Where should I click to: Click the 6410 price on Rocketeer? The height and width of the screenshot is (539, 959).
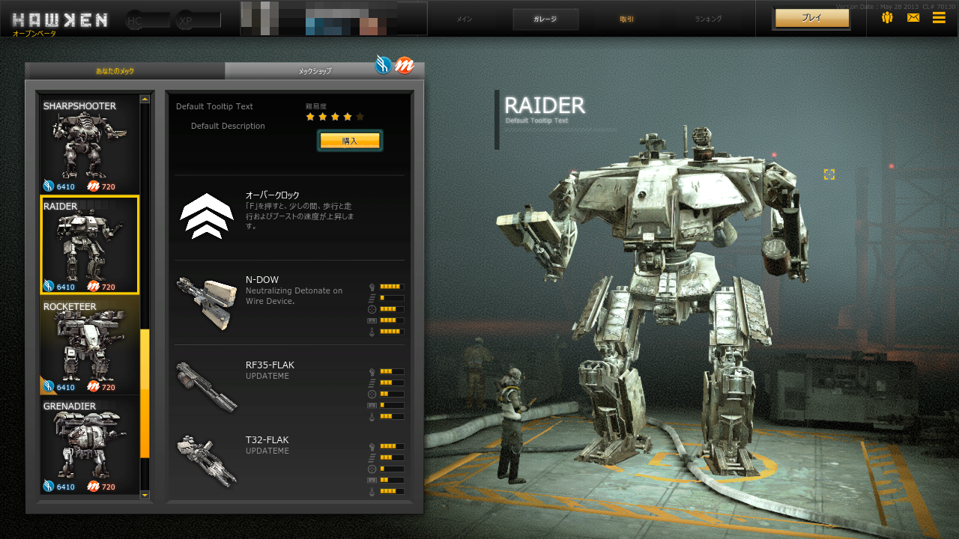[66, 387]
